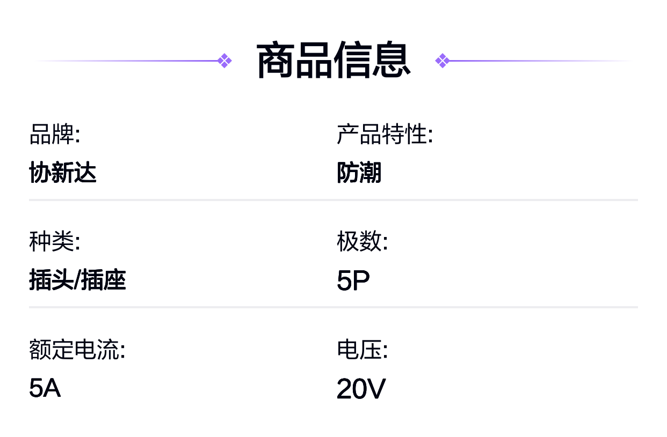Click the 防潮 feature value
This screenshot has width=667, height=437.
(x=359, y=173)
